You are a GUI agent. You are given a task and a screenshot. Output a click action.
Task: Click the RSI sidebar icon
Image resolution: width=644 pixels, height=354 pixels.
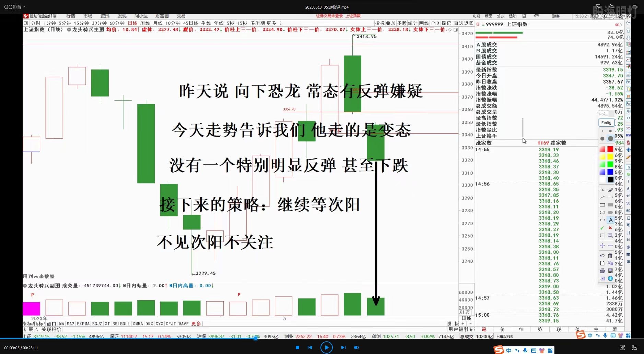[628, 135]
